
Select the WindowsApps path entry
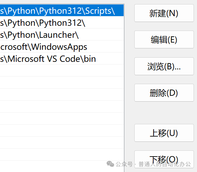[62, 46]
